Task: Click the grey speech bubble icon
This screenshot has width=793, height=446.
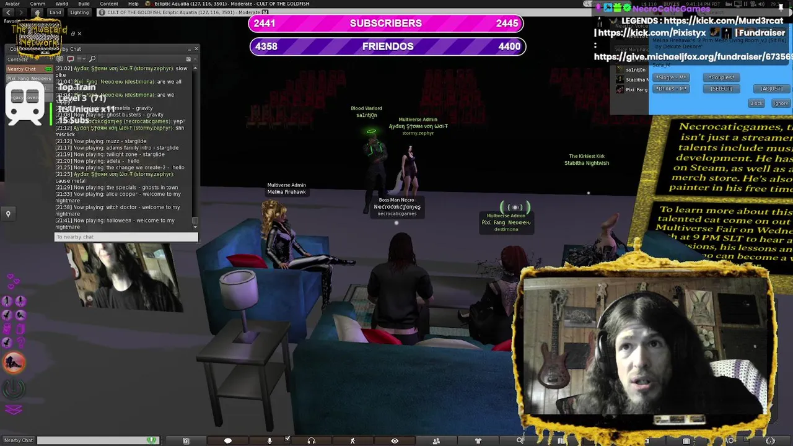Action: [x=61, y=59]
